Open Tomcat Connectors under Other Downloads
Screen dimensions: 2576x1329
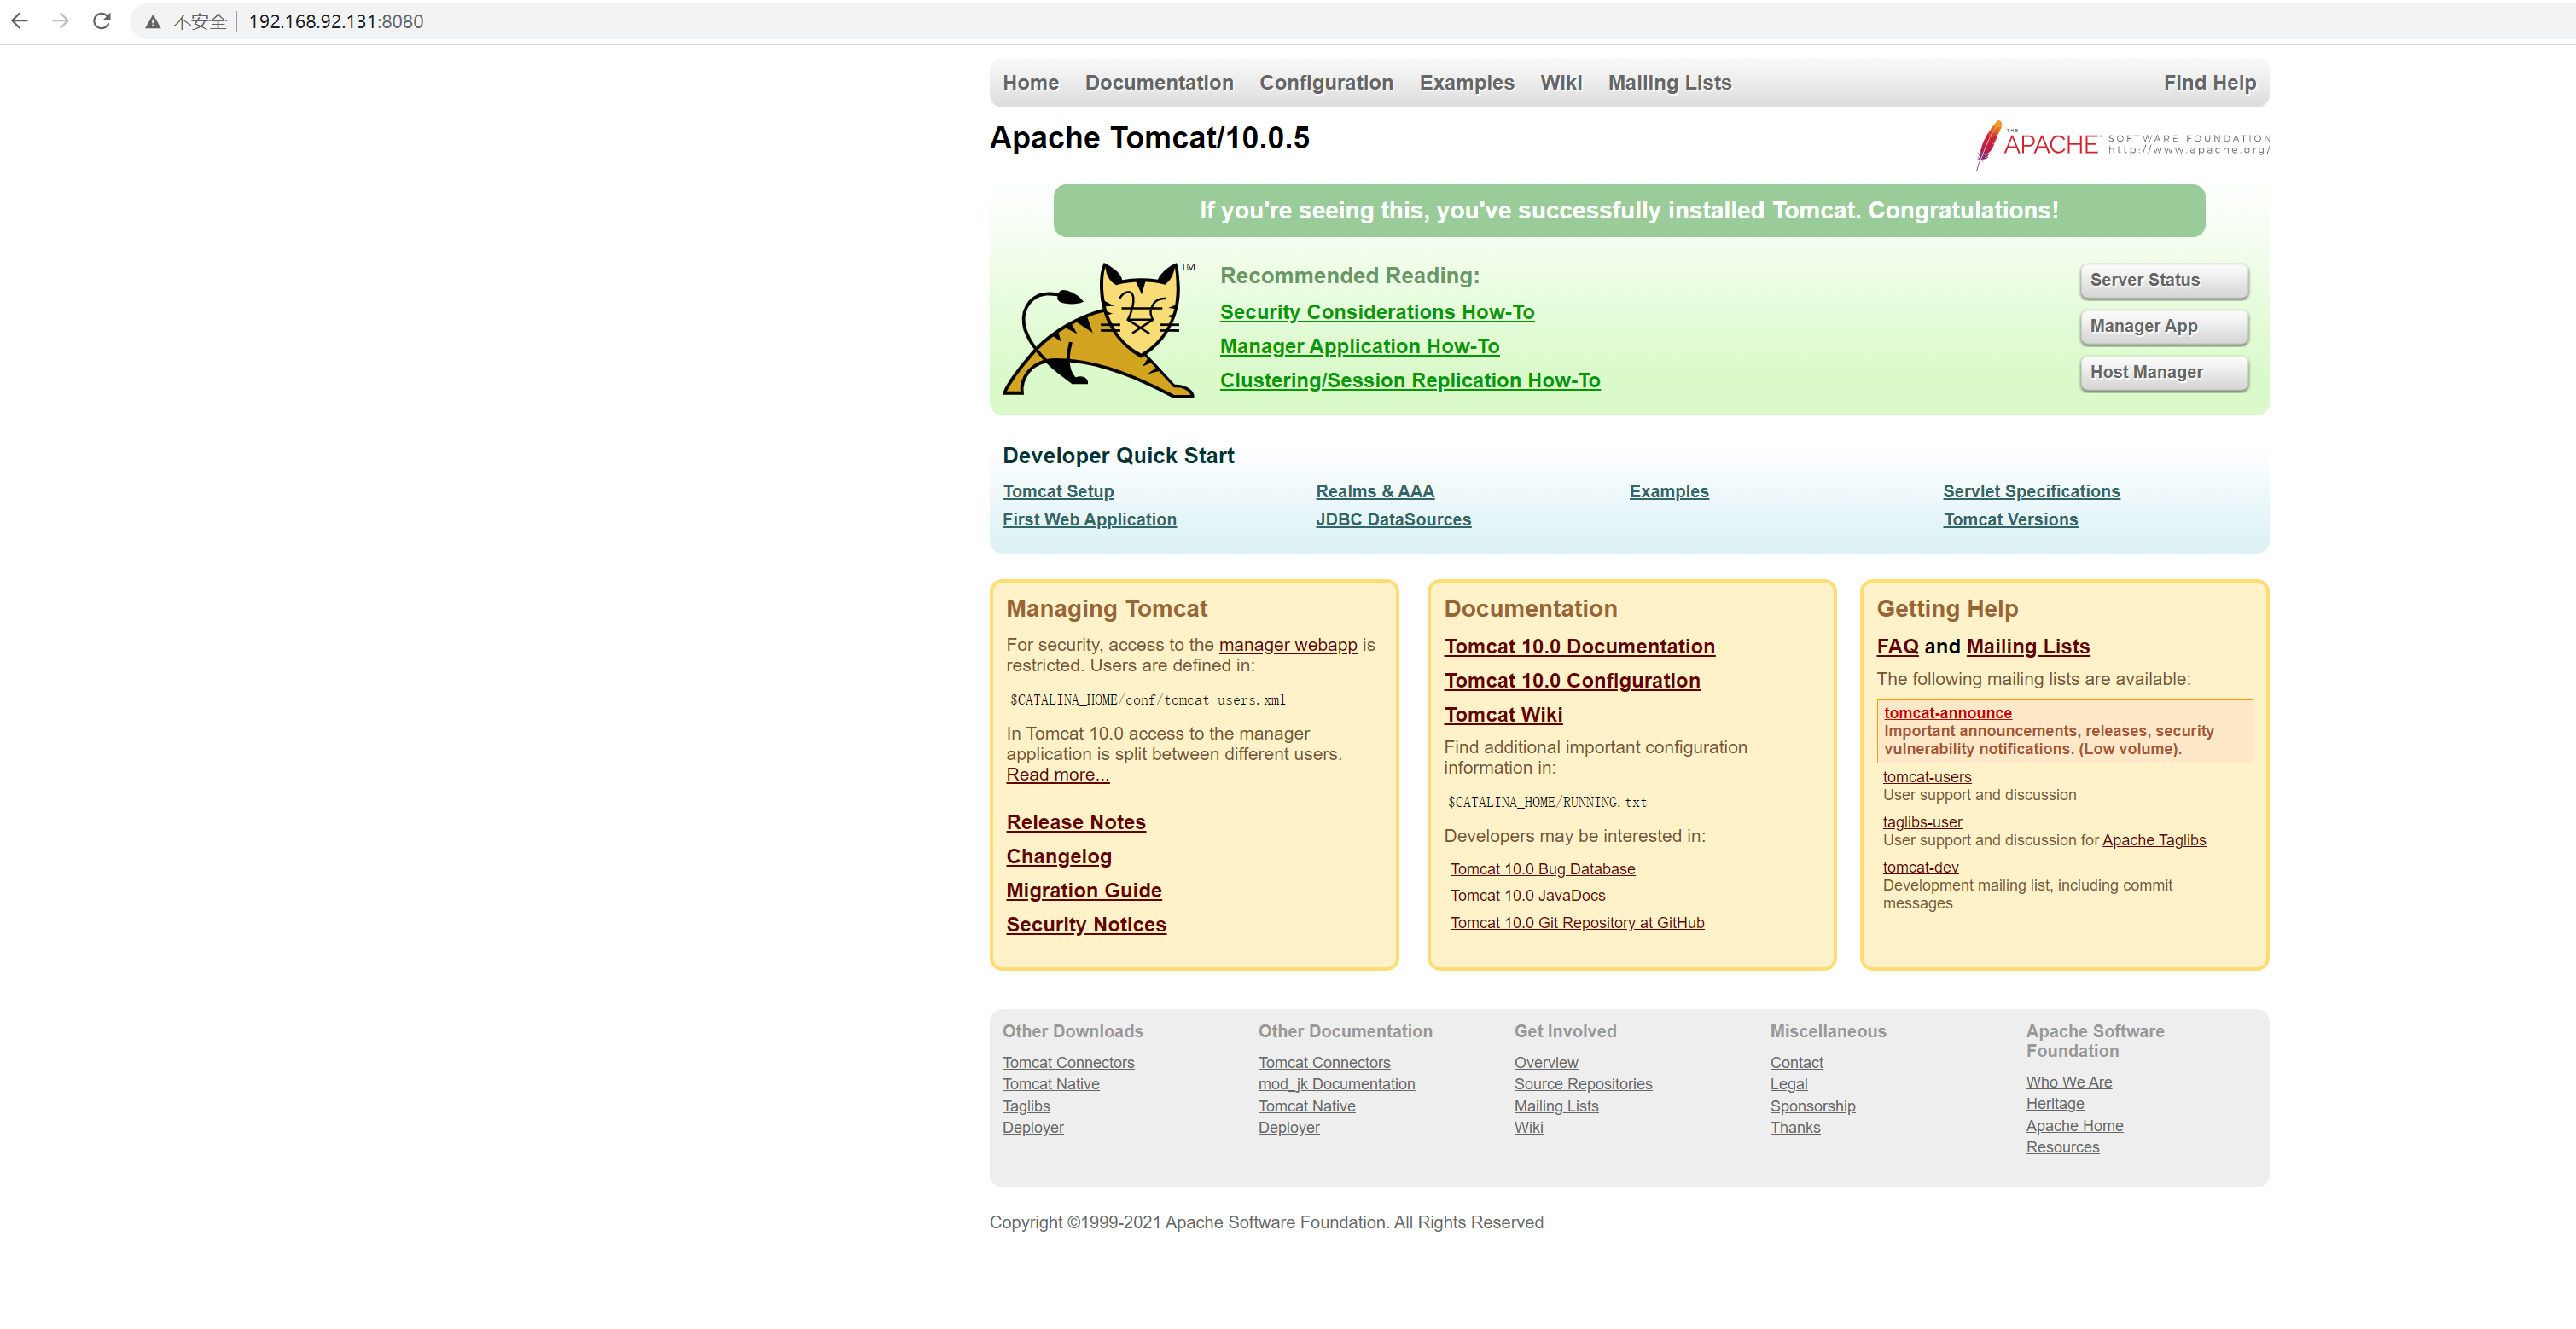[1068, 1062]
